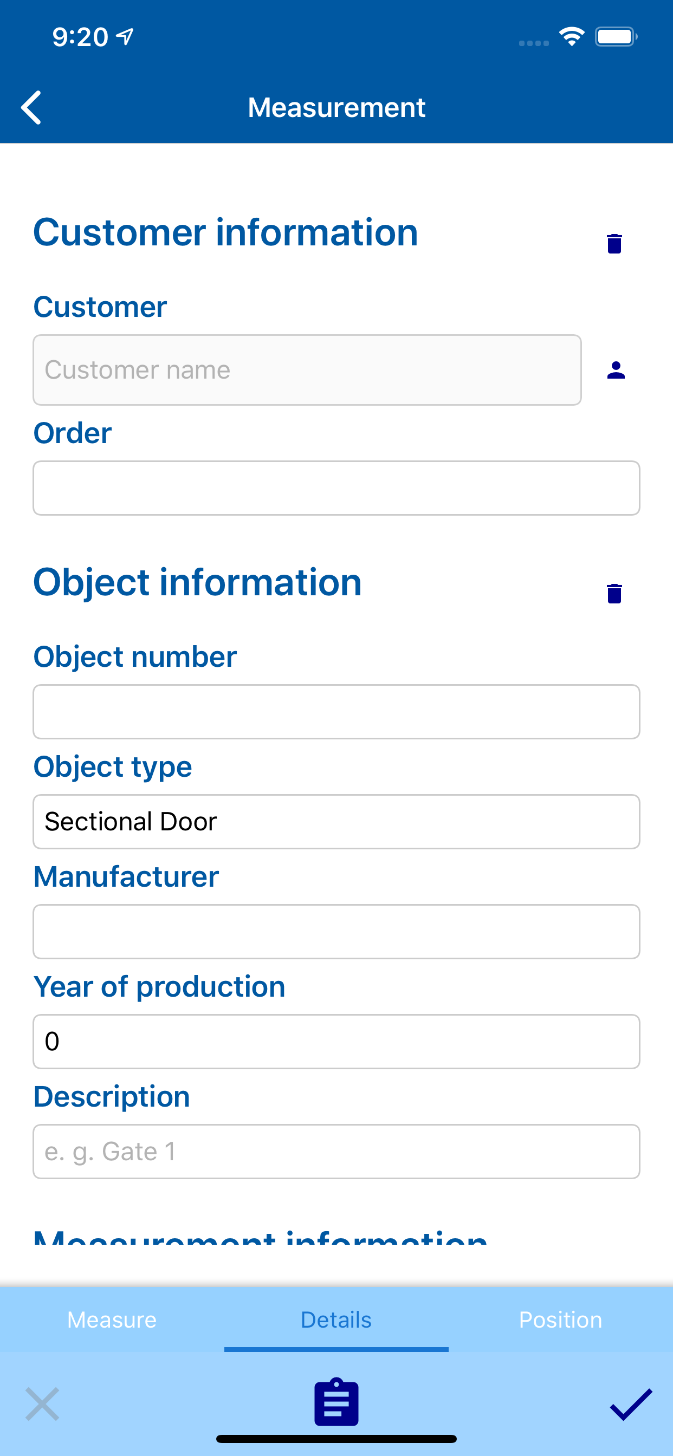The width and height of the screenshot is (673, 1456).
Task: Switch to the Measure tab
Action: pyautogui.click(x=112, y=1320)
